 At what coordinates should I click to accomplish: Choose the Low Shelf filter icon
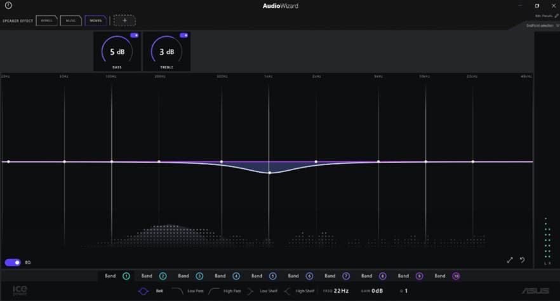coord(250,291)
